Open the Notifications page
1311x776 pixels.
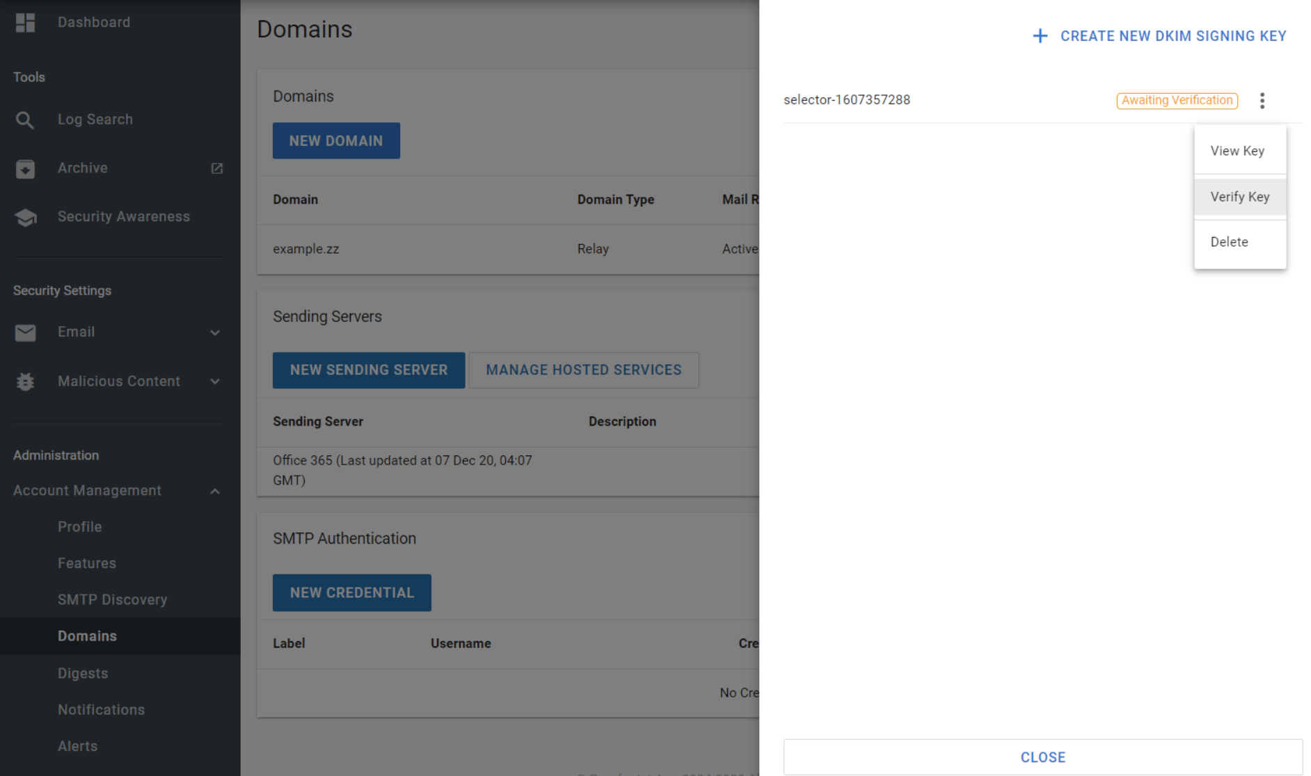click(102, 710)
